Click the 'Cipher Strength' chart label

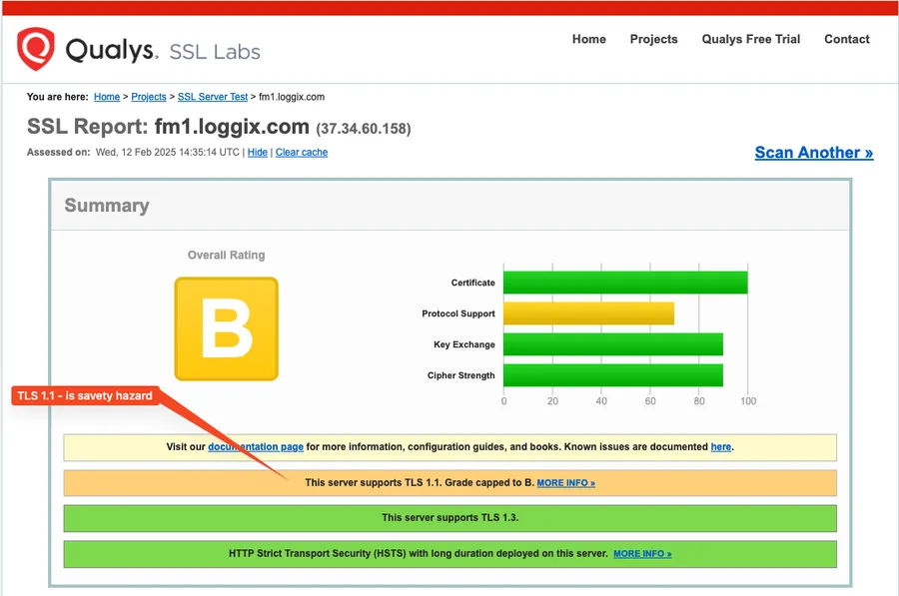(460, 376)
